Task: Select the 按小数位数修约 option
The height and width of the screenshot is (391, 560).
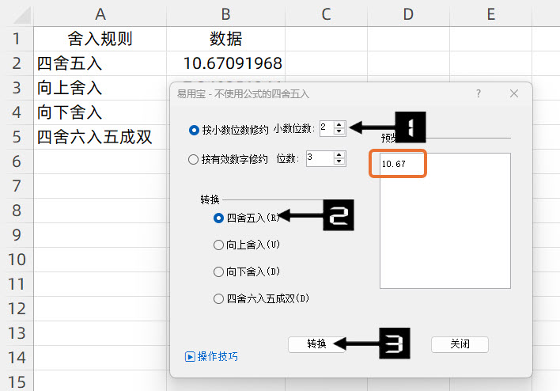Action: (x=195, y=129)
